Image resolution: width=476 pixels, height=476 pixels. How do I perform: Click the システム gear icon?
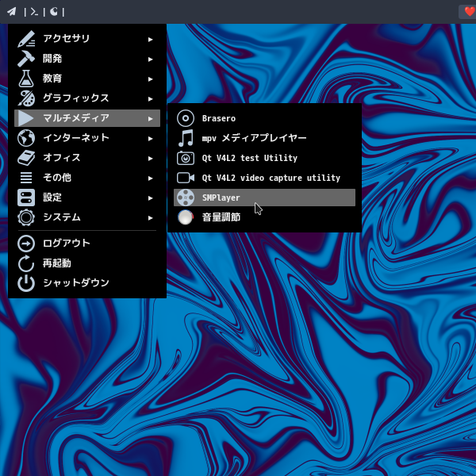[26, 217]
